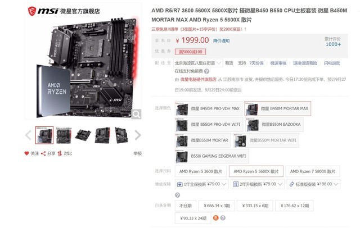Click the 对比 compare arrows icon
This screenshot has width=360, height=228.
[60, 153]
